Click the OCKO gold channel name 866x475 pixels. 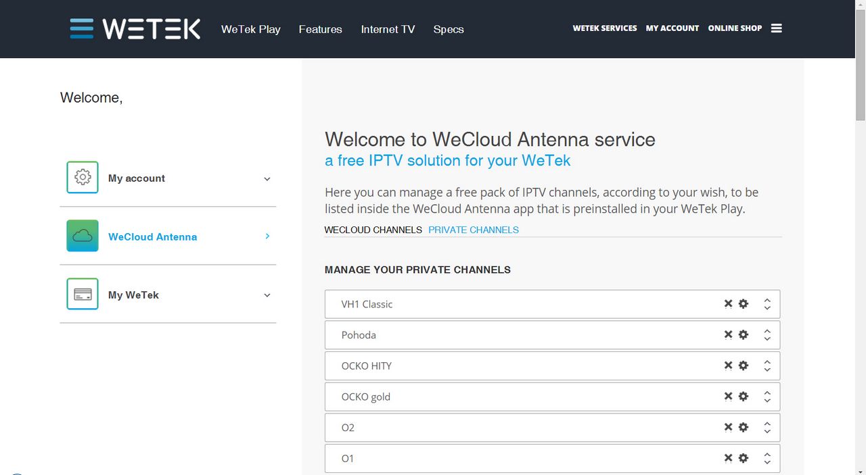tap(366, 397)
